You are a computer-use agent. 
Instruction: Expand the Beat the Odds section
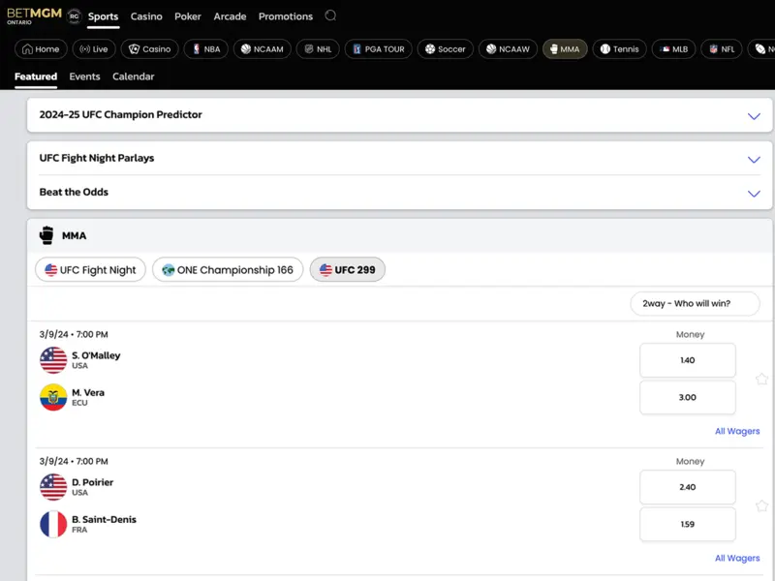pyautogui.click(x=399, y=193)
